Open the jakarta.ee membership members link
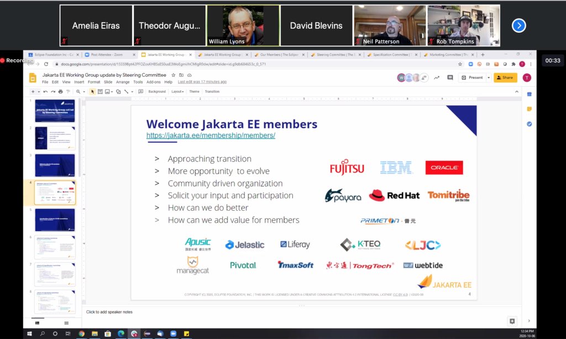The height and width of the screenshot is (339, 566). [x=211, y=135]
